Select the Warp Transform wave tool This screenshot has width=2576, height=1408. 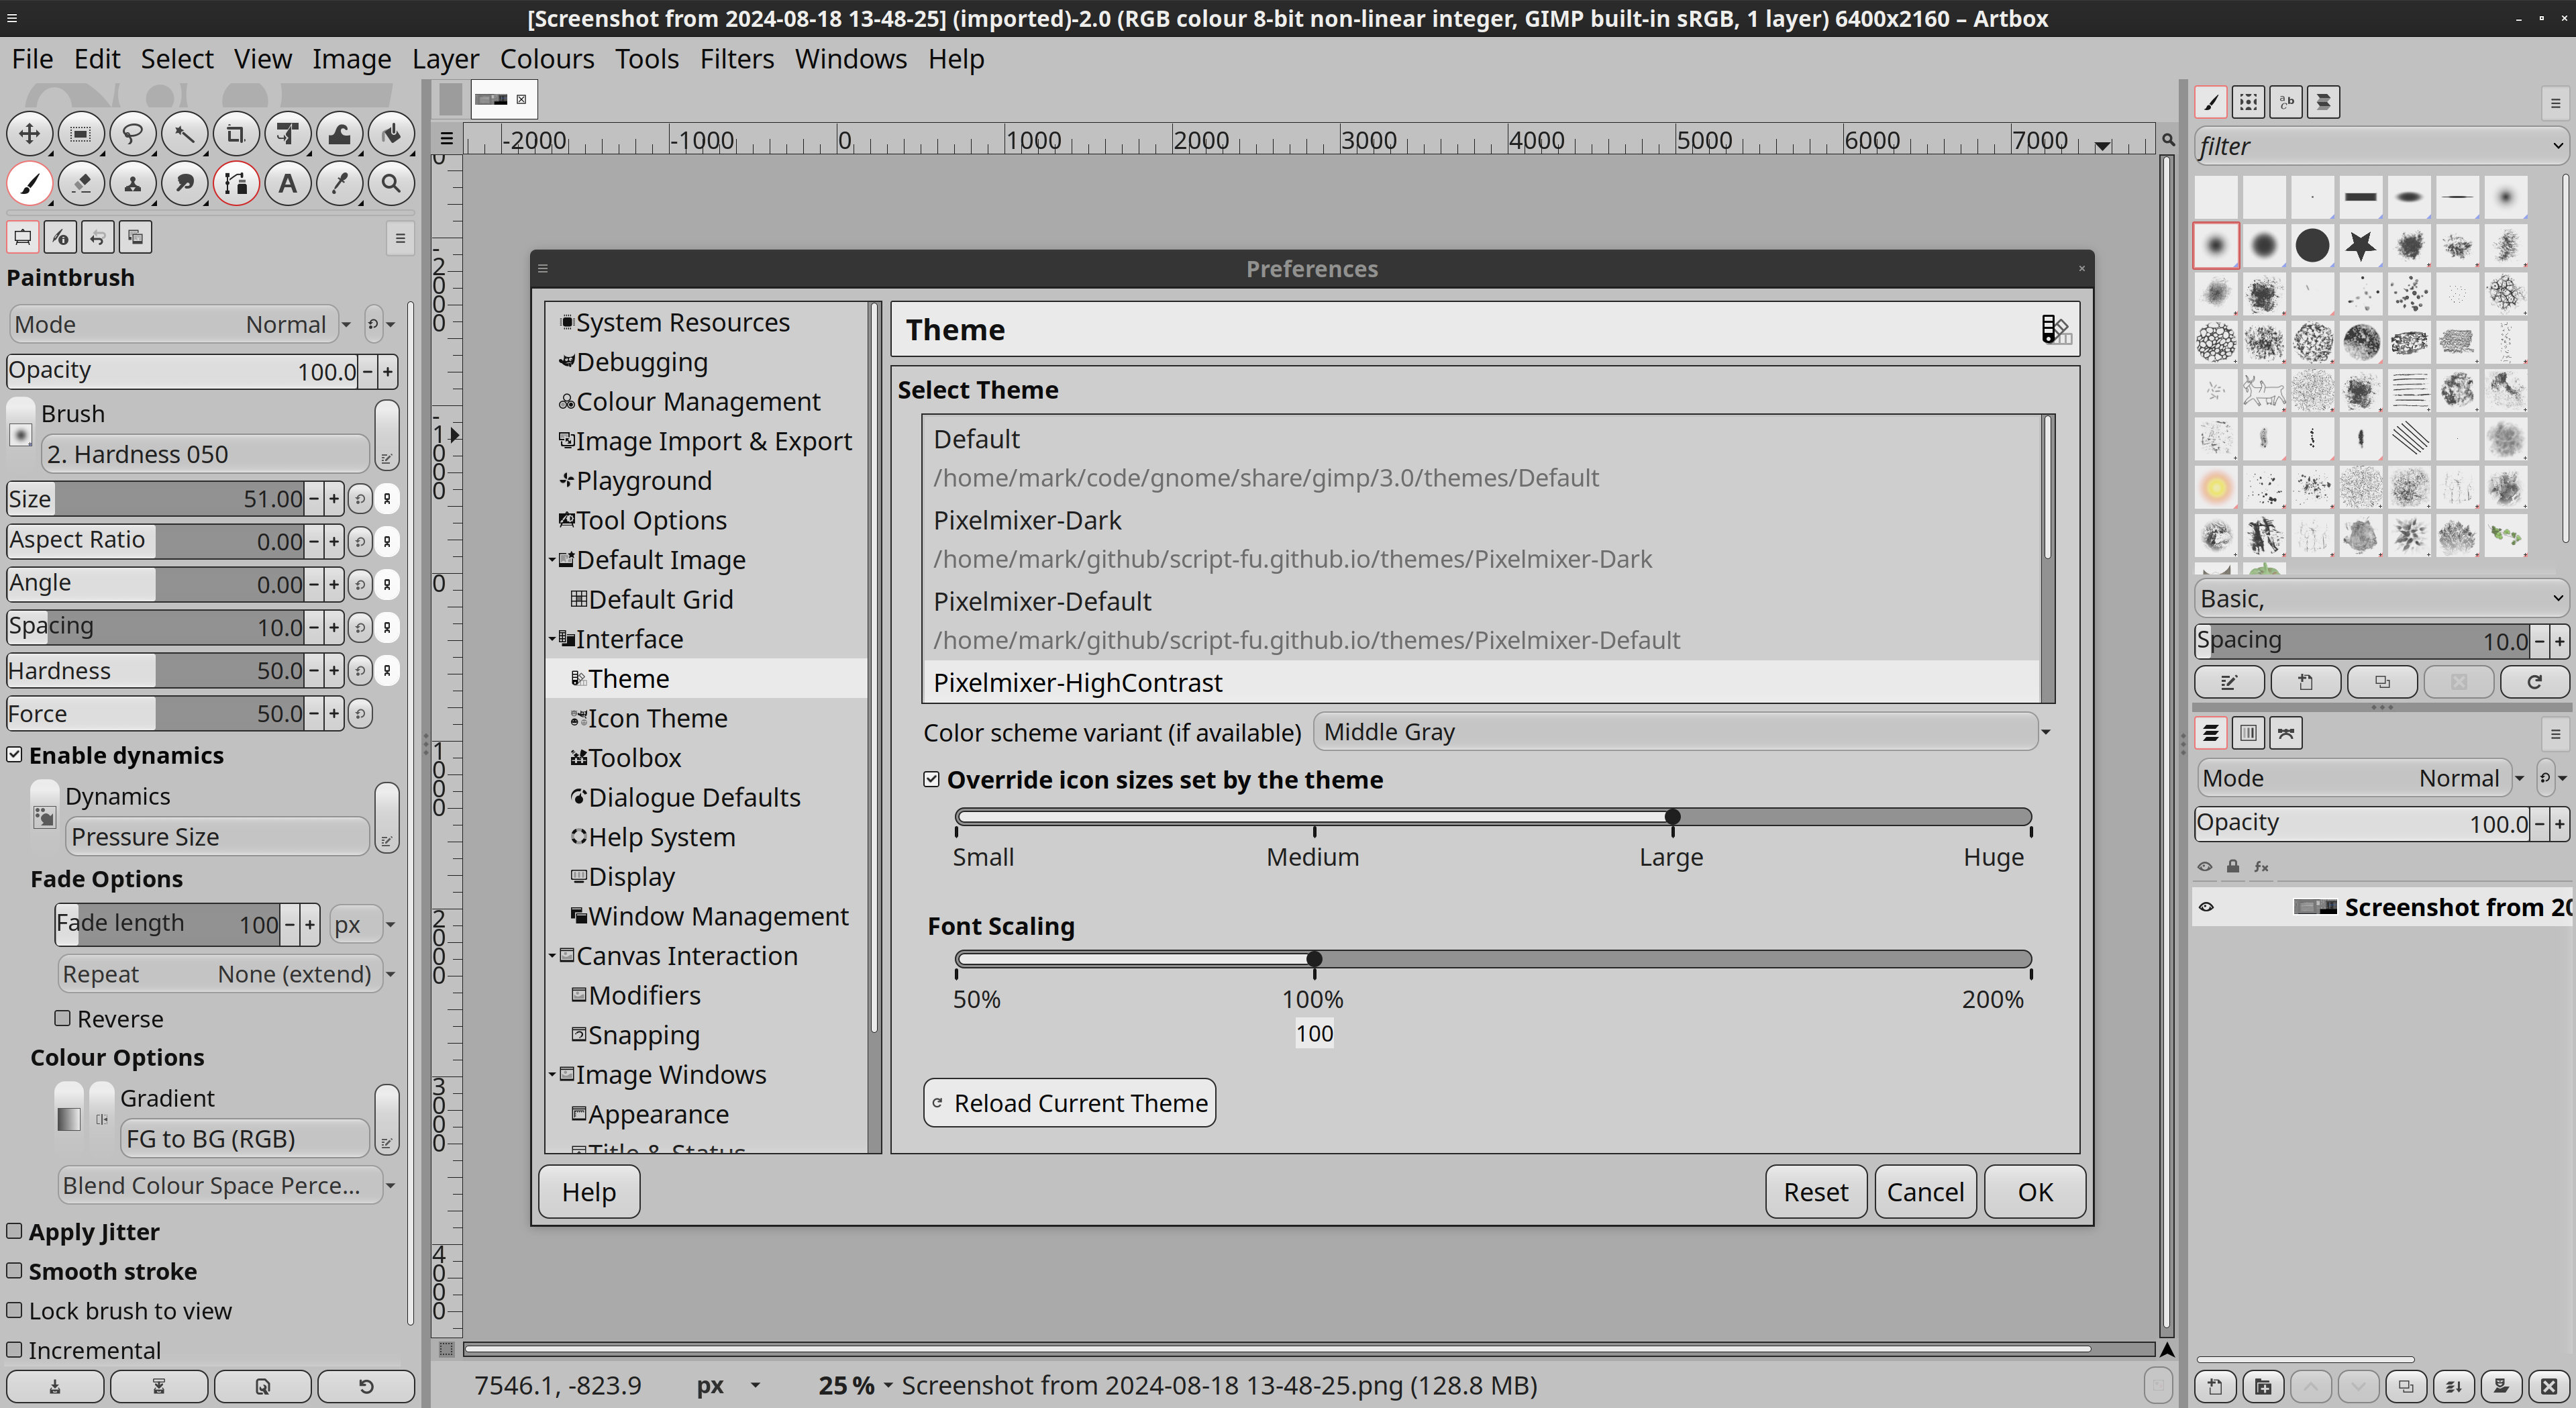pos(340,133)
